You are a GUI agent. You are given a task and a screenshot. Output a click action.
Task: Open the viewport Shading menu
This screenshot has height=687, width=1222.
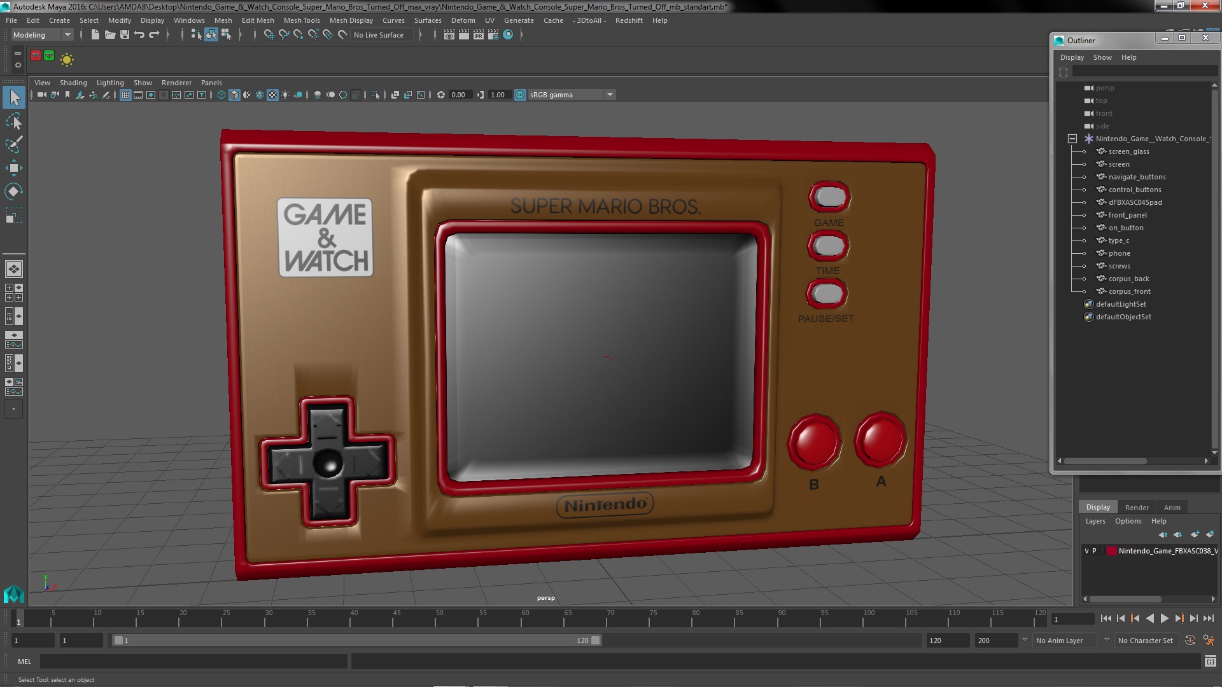(x=73, y=83)
